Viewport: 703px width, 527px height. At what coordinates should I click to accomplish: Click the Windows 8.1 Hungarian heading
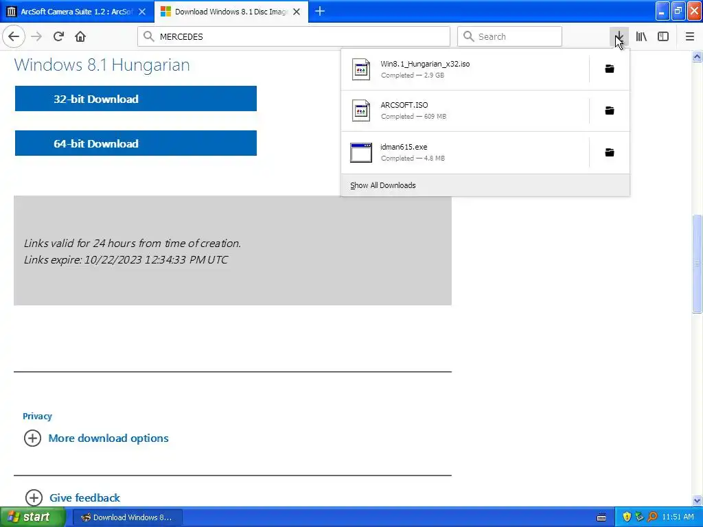tap(102, 65)
